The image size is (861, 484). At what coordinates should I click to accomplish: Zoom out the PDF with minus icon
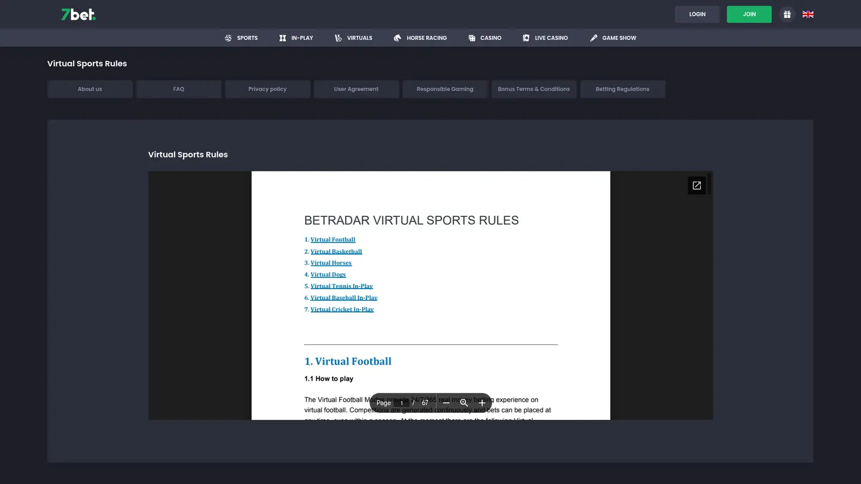(446, 403)
